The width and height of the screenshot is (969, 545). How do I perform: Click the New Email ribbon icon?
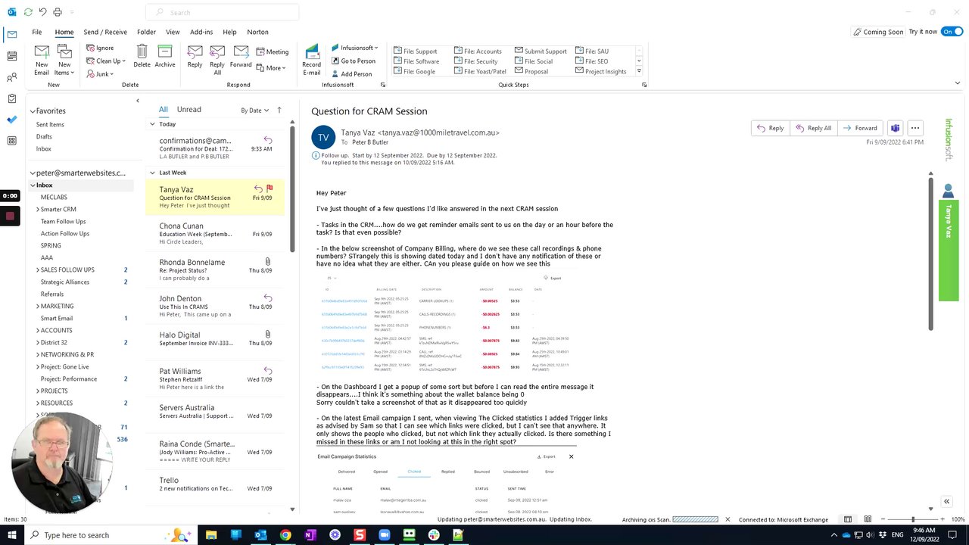[42, 59]
